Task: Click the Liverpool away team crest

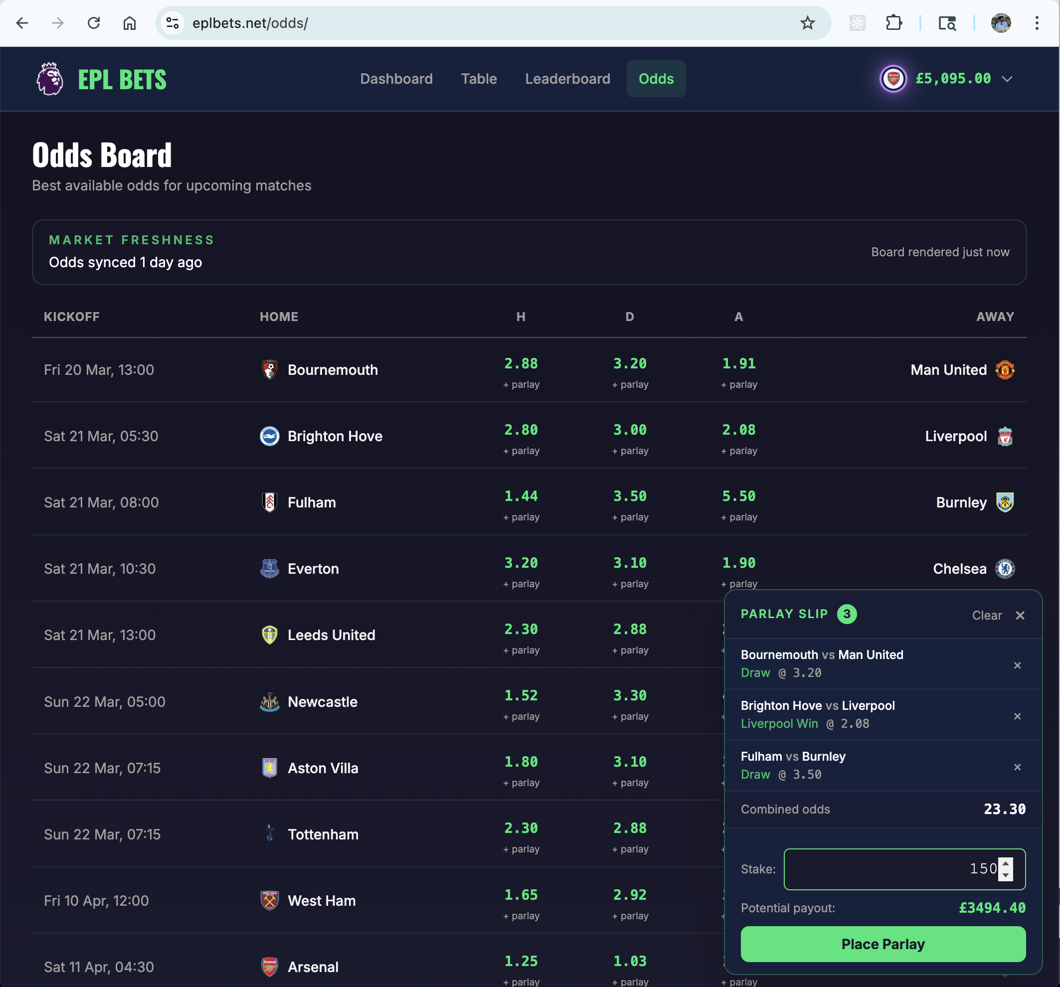Action: tap(1005, 436)
